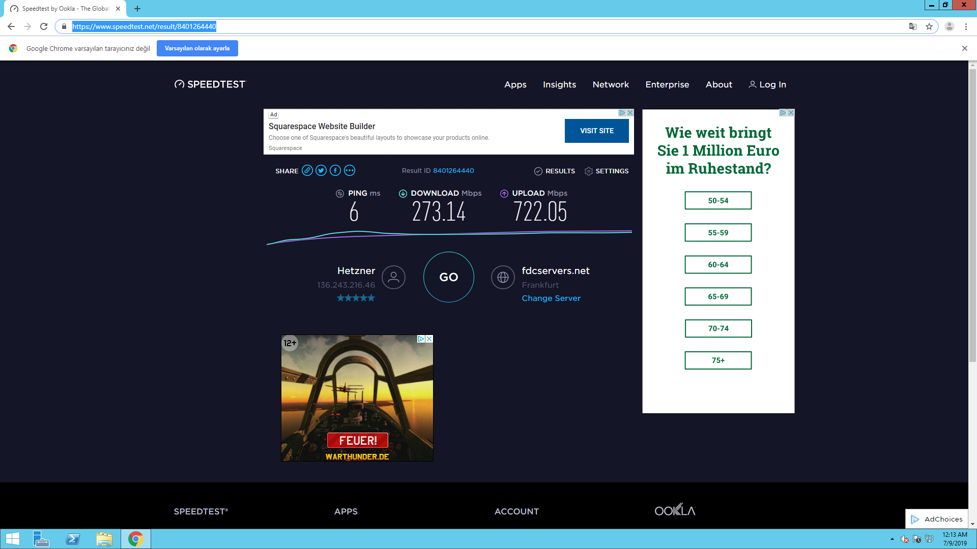Click the upload speed value 722.05
This screenshot has height=549, width=977.
coord(540,211)
